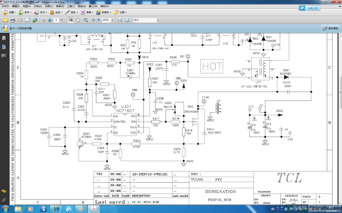The height and width of the screenshot is (213, 342).
Task: Click the scrolling page mode icon
Action: (120, 20)
